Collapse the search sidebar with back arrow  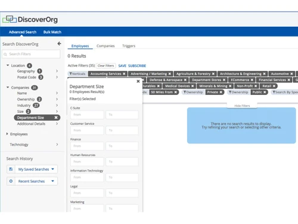click(x=59, y=44)
